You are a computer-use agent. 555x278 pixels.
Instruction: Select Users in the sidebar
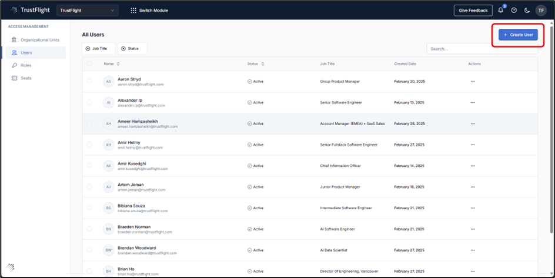point(35,53)
